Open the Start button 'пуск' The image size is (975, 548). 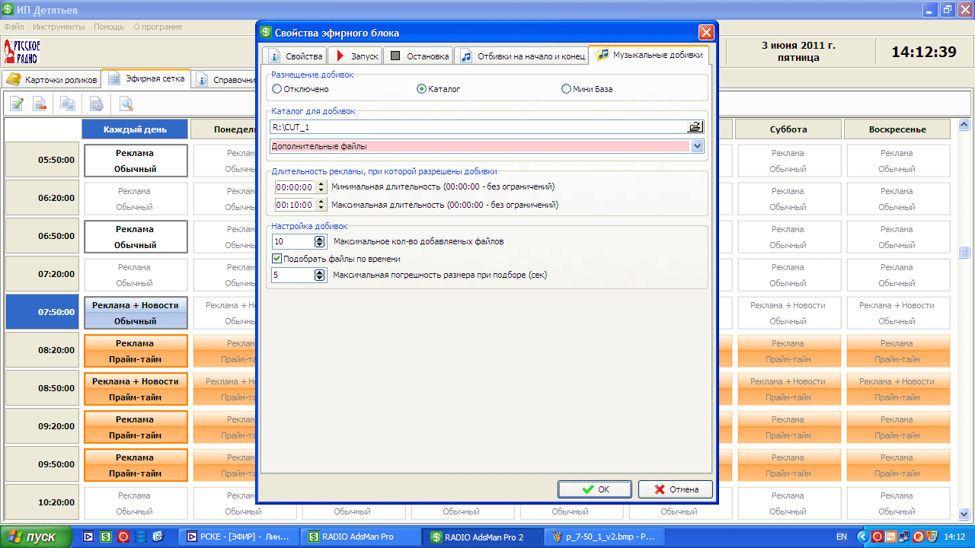pos(36,537)
